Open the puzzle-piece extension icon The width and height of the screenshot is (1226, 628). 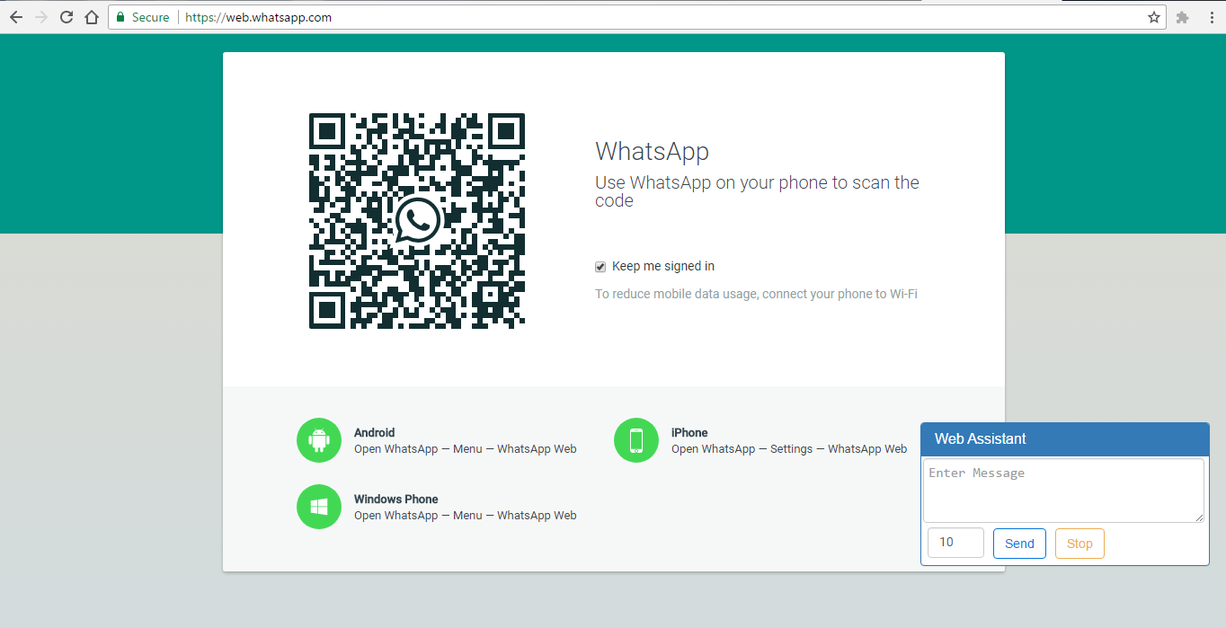click(x=1183, y=17)
